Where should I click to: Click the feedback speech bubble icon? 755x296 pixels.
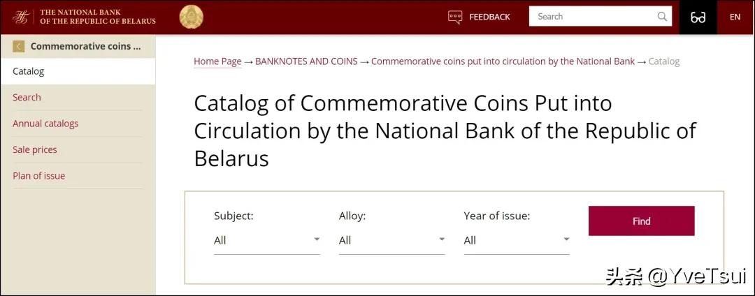point(455,17)
